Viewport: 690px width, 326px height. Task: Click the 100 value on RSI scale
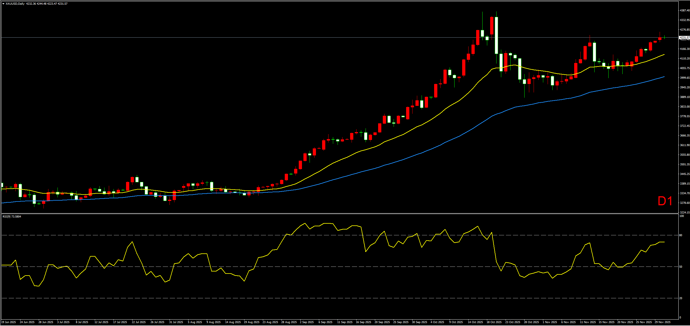click(682, 216)
